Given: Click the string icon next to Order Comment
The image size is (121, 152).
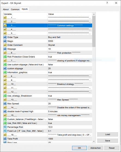Looking at the screenshot, I should (x=5, y=45).
